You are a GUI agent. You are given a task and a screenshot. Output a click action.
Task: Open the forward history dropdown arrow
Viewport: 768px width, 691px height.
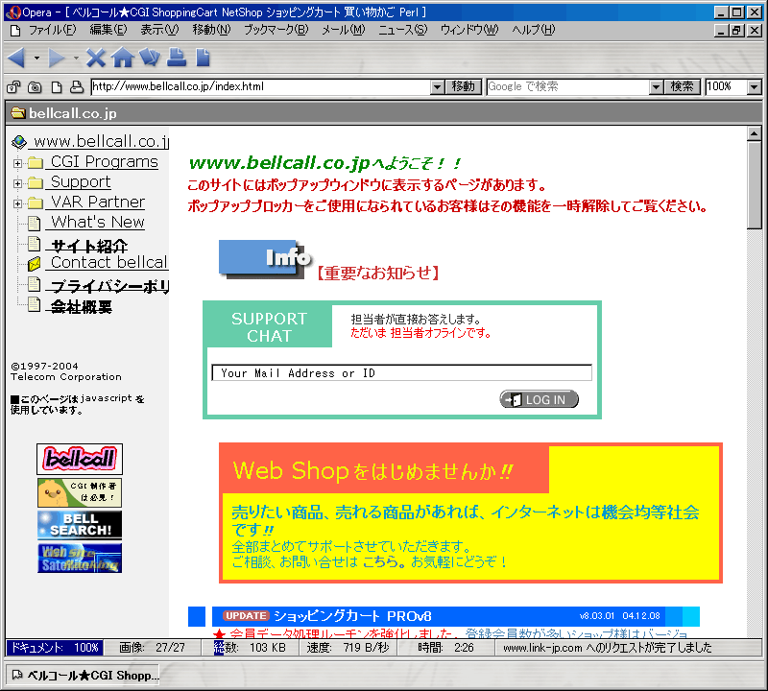click(76, 58)
